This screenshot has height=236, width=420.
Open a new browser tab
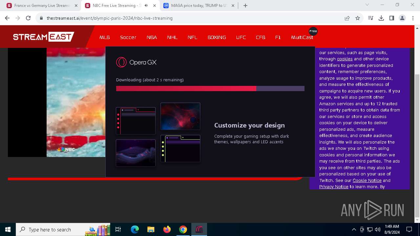(245, 6)
